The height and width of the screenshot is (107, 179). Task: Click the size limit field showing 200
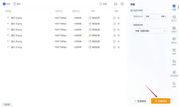[152, 16]
